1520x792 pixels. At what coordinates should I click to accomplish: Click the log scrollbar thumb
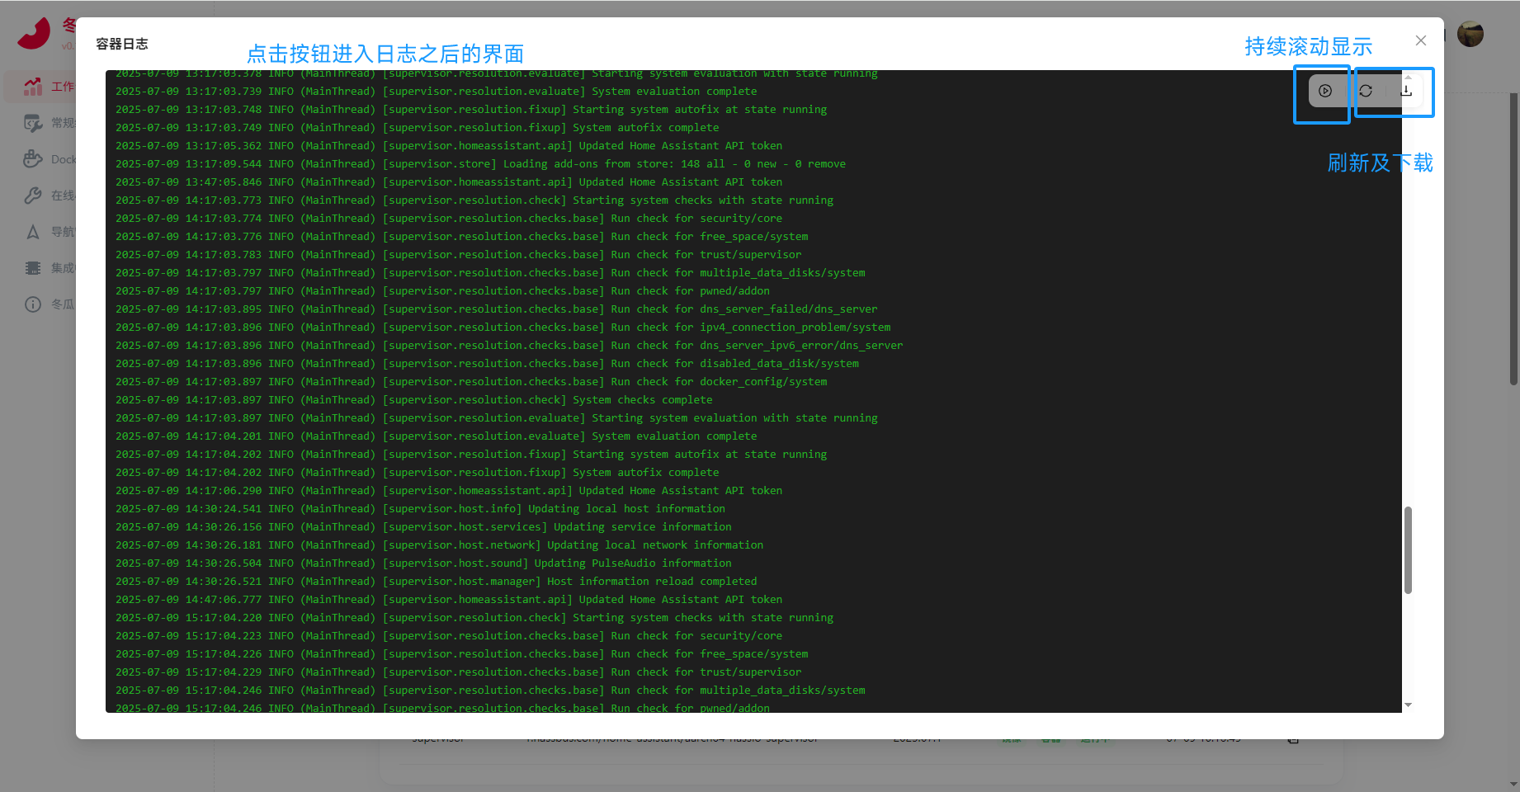coord(1408,550)
